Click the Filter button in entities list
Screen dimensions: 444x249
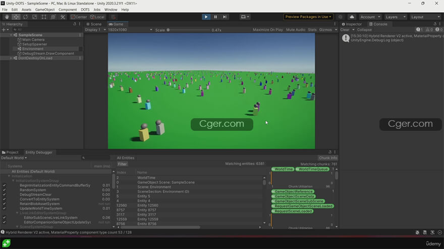point(122,164)
